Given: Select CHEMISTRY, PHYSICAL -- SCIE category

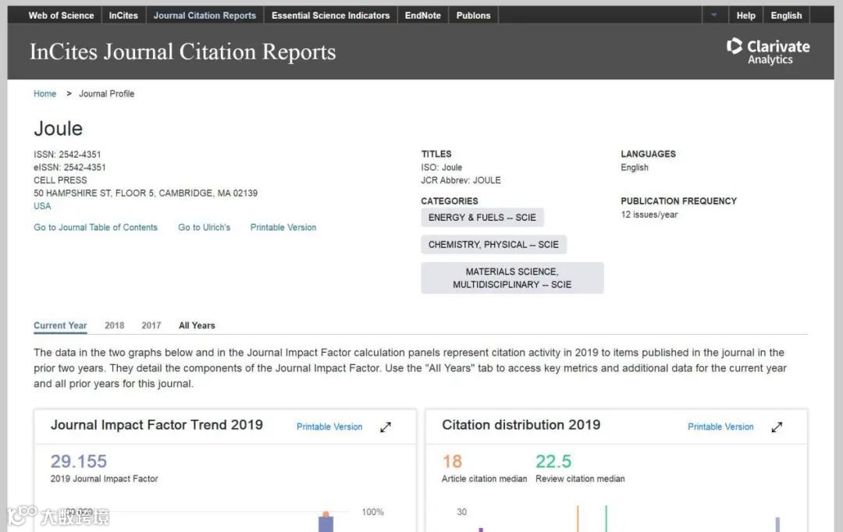Looking at the screenshot, I should pos(493,244).
